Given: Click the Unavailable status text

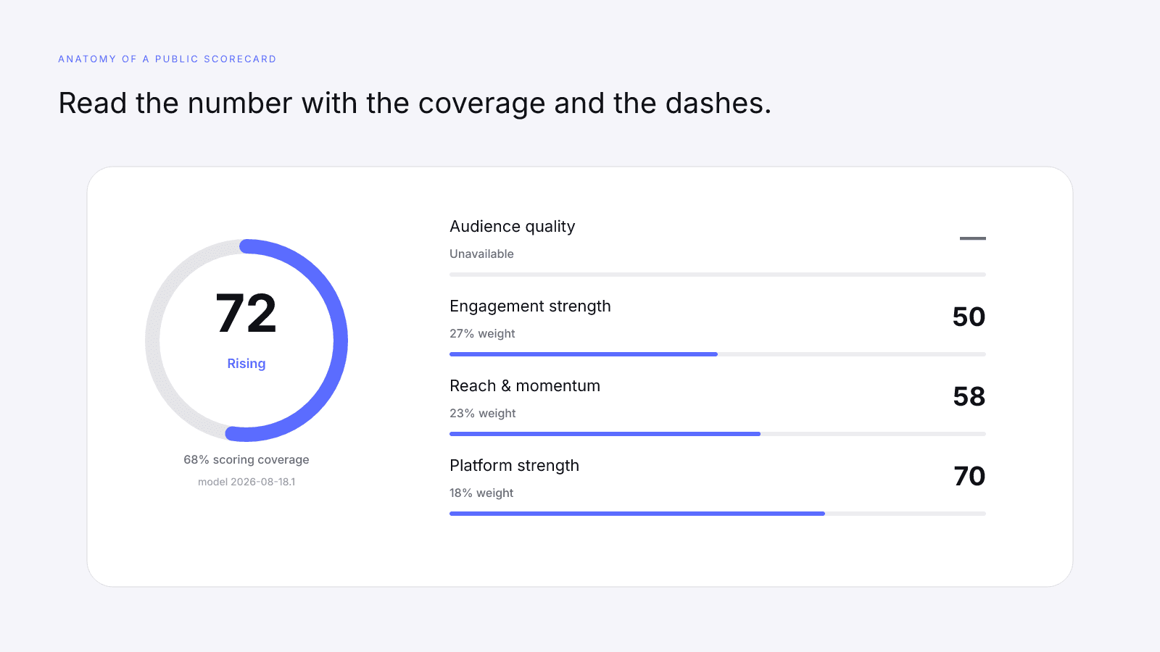Looking at the screenshot, I should click(481, 254).
